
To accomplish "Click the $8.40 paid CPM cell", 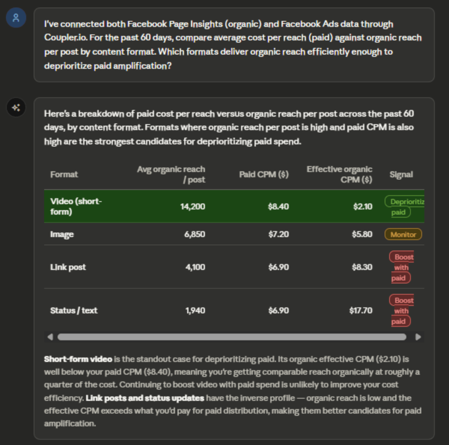I will point(278,206).
